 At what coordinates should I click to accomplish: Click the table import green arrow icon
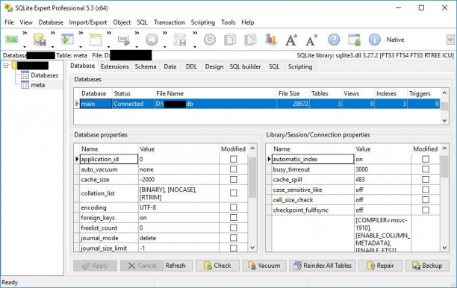(x=67, y=40)
